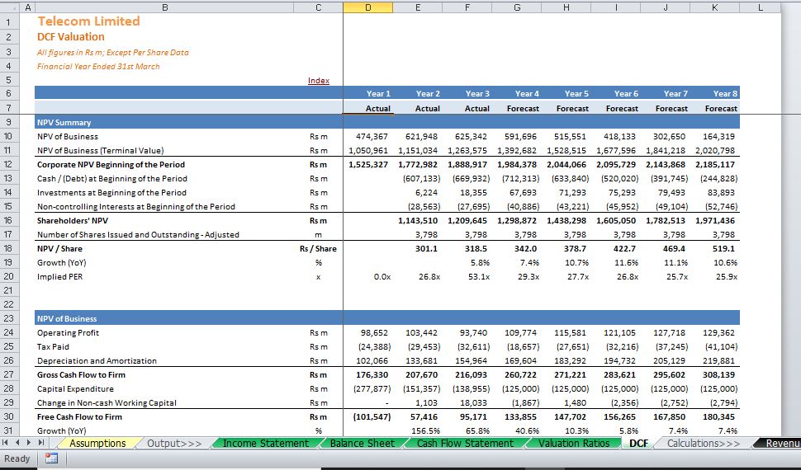Click the next sheet navigation arrow

tap(29, 443)
